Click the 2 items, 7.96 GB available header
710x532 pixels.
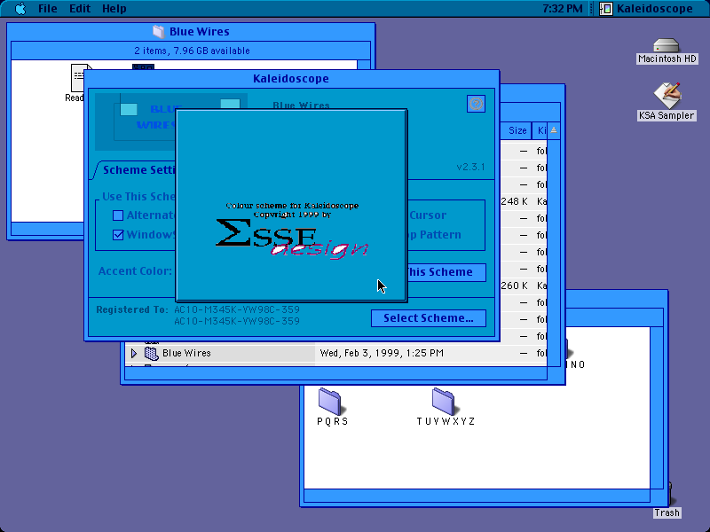pyautogui.click(x=192, y=51)
